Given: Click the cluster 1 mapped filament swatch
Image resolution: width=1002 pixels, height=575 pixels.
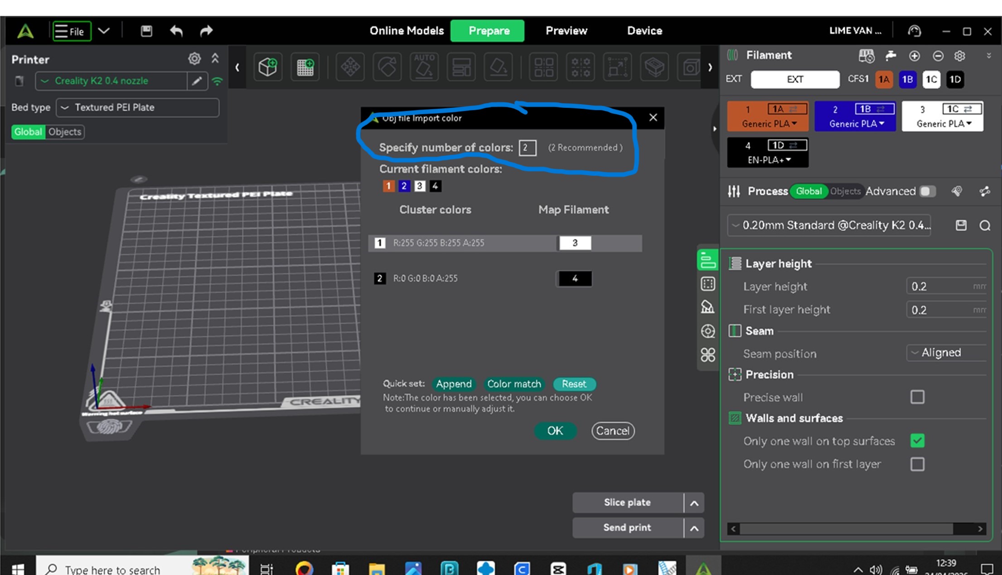Looking at the screenshot, I should point(575,243).
